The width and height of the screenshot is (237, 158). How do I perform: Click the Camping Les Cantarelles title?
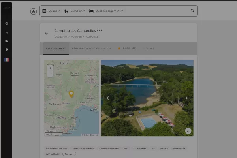[78, 31]
